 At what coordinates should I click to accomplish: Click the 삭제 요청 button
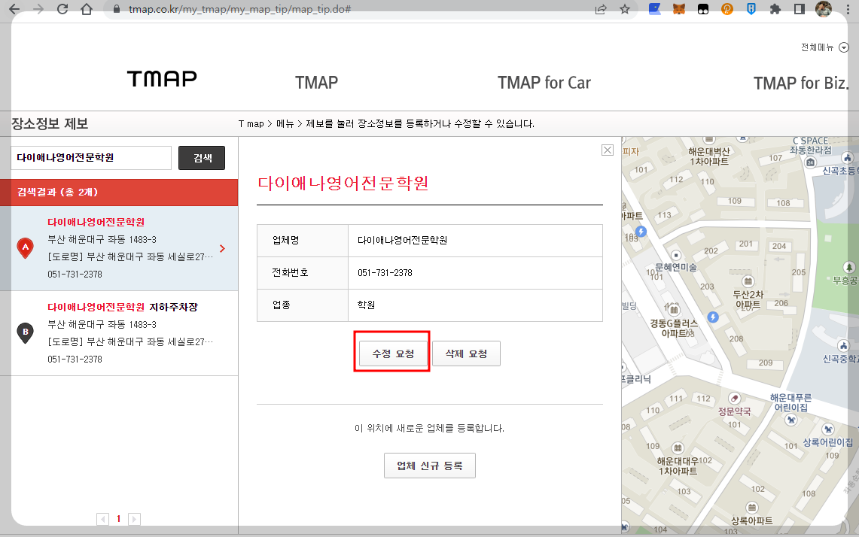click(x=466, y=353)
